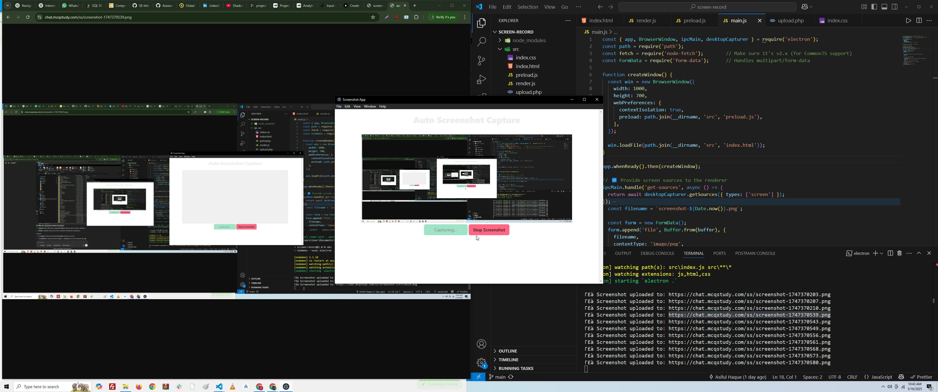Toggle the Panel layout icon
This screenshot has height=392, width=938.
coord(885,7)
